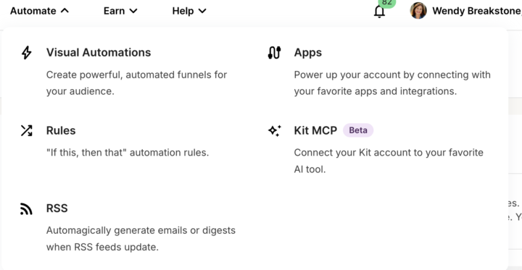Click '"If this, then that" automation rules.' text
Viewport: 522px width, 270px height.
[128, 153]
